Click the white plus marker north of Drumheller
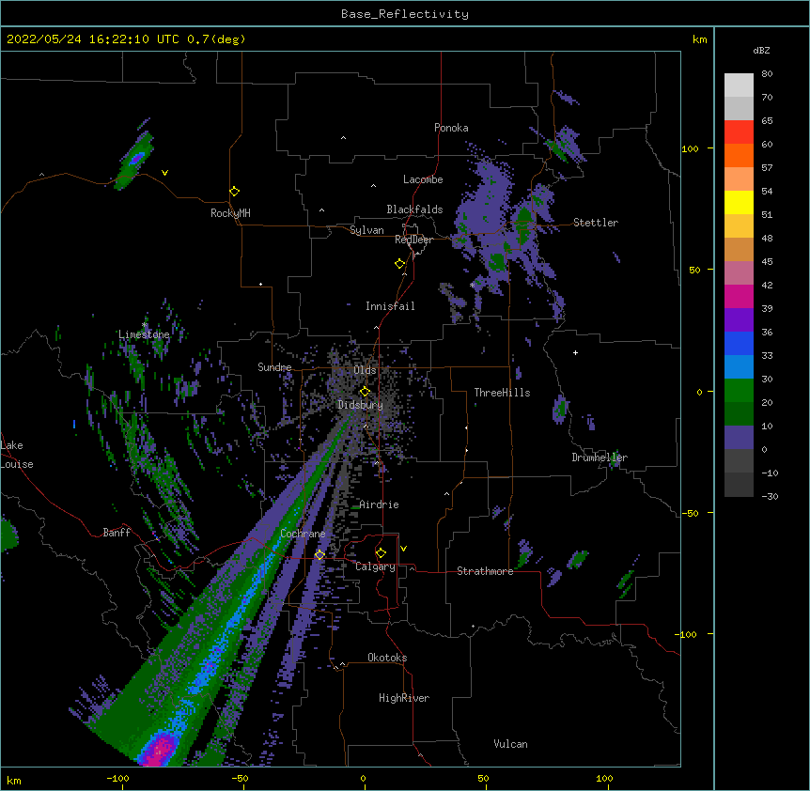810x791 pixels. tap(575, 352)
